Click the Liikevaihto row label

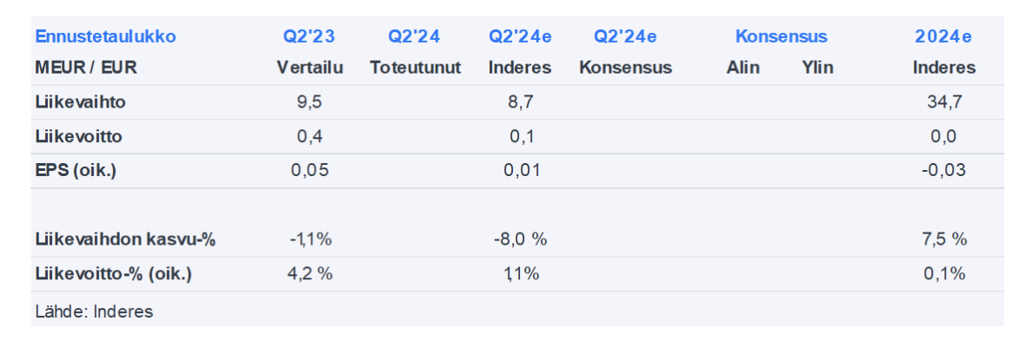pos(80,101)
